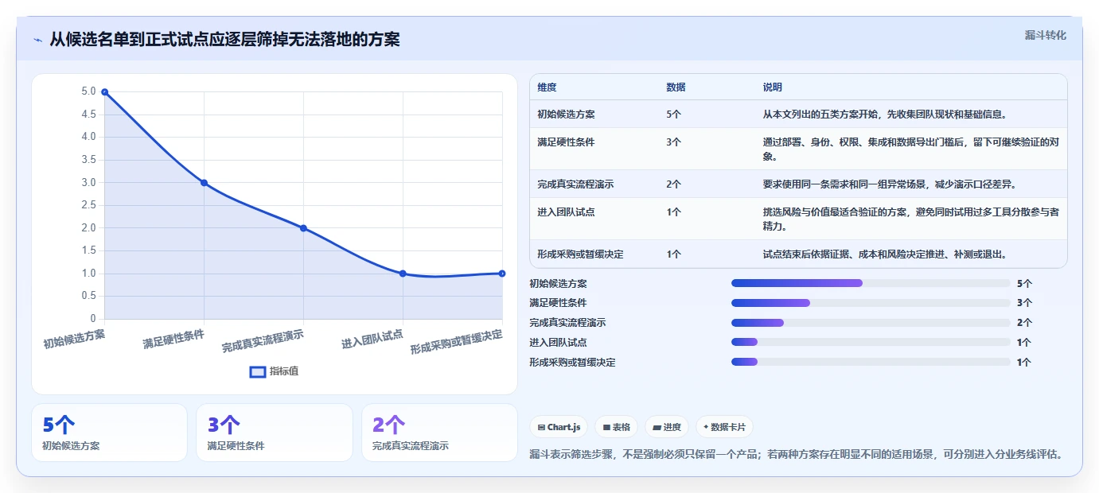Click the chart point for 进入团队试点
This screenshot has width=1099, height=493.
[x=403, y=274]
